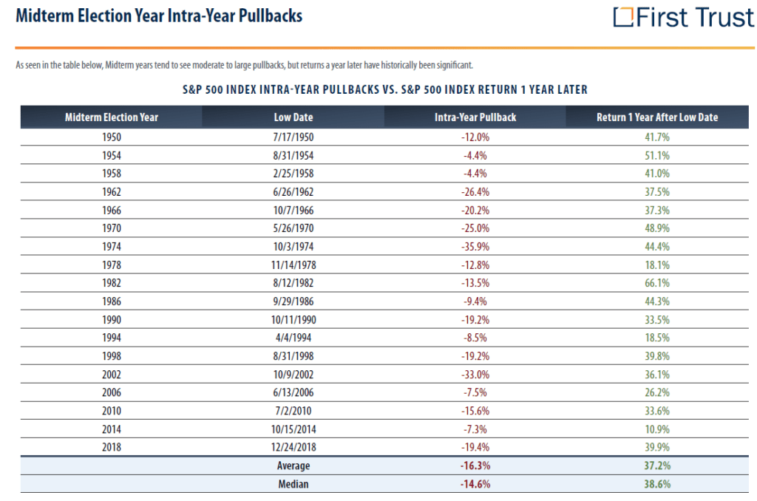757x501 pixels.
Task: Select the 38.6% median return value
Action: point(657,485)
